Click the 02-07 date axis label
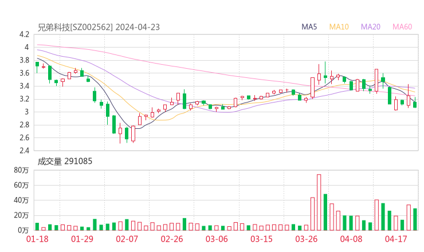424x252 pixels. (x=127, y=239)
